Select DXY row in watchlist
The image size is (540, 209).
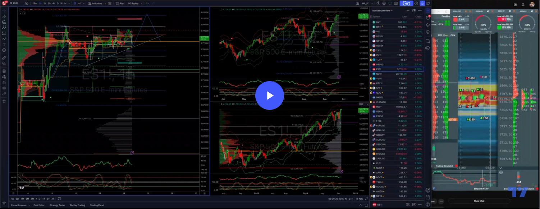tap(397, 22)
